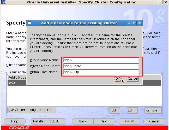This screenshot has width=169, height=130.
Task: Proceed with the Next button
Action: coord(105,121)
